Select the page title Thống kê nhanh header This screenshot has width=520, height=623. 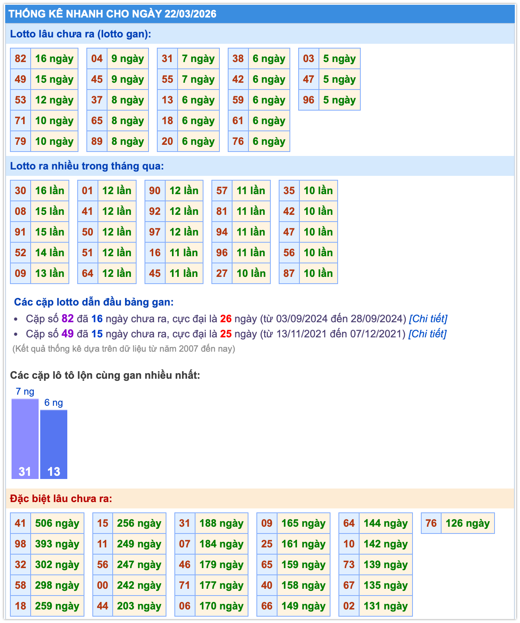[112, 14]
